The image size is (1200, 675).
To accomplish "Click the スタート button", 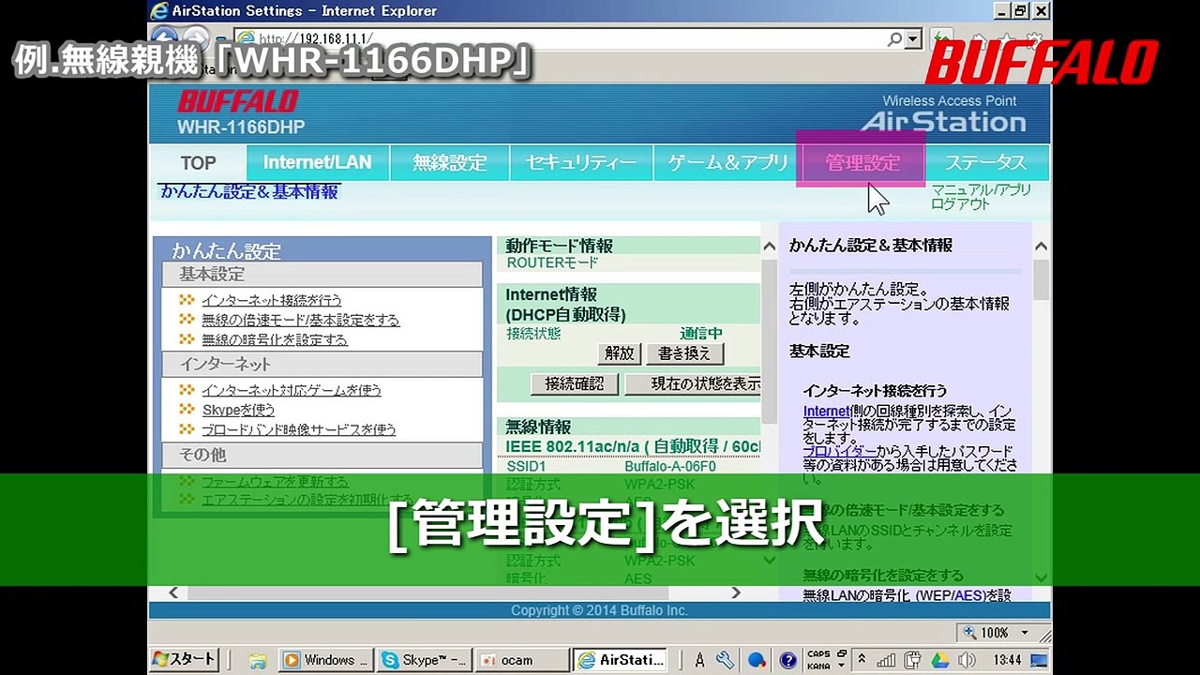I will 184,660.
